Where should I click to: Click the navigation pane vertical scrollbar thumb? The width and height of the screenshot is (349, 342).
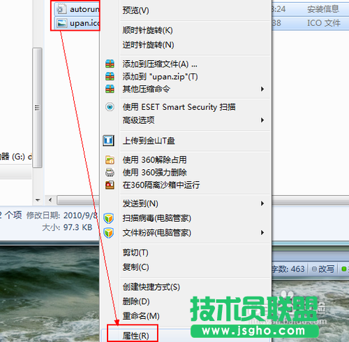pyautogui.click(x=37, y=108)
